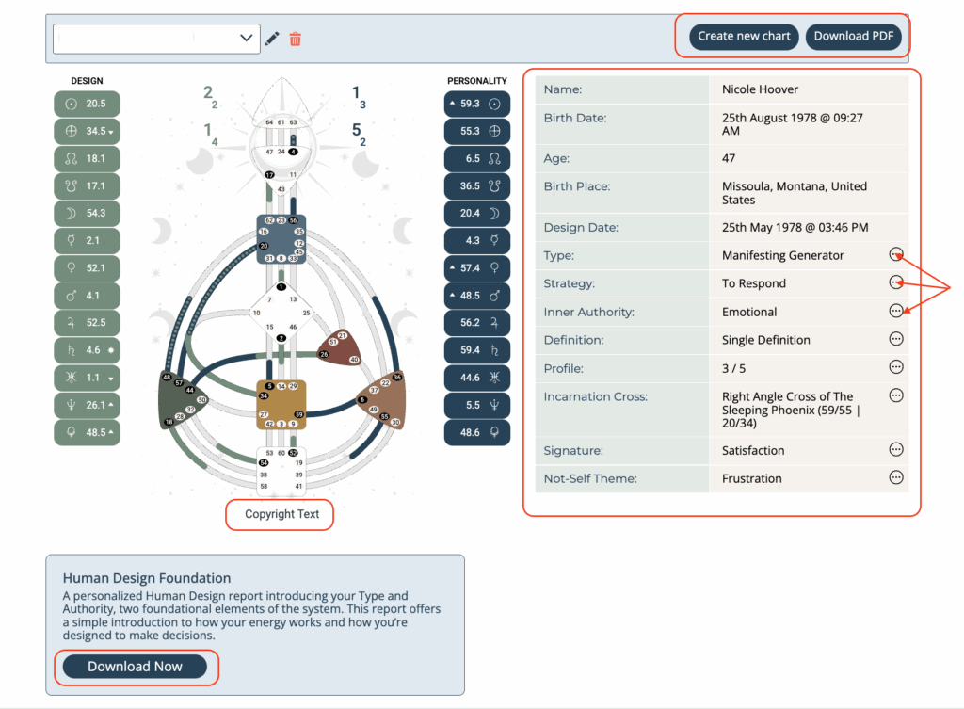This screenshot has height=709, width=964.
Task: Open the Strategy row more-info icon
Action: (896, 282)
